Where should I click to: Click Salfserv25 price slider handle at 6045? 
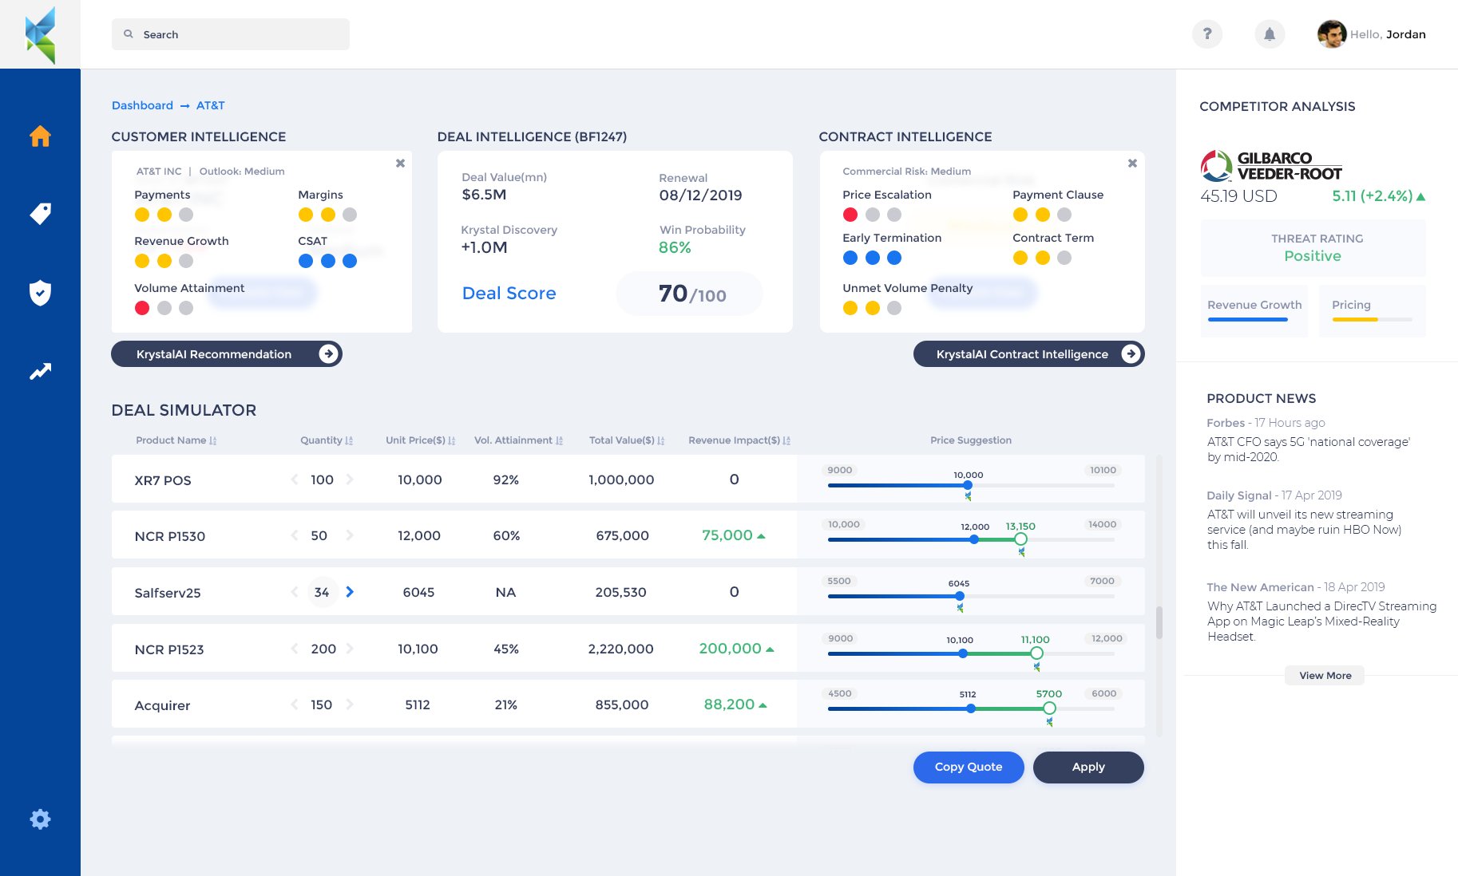pyautogui.click(x=960, y=596)
